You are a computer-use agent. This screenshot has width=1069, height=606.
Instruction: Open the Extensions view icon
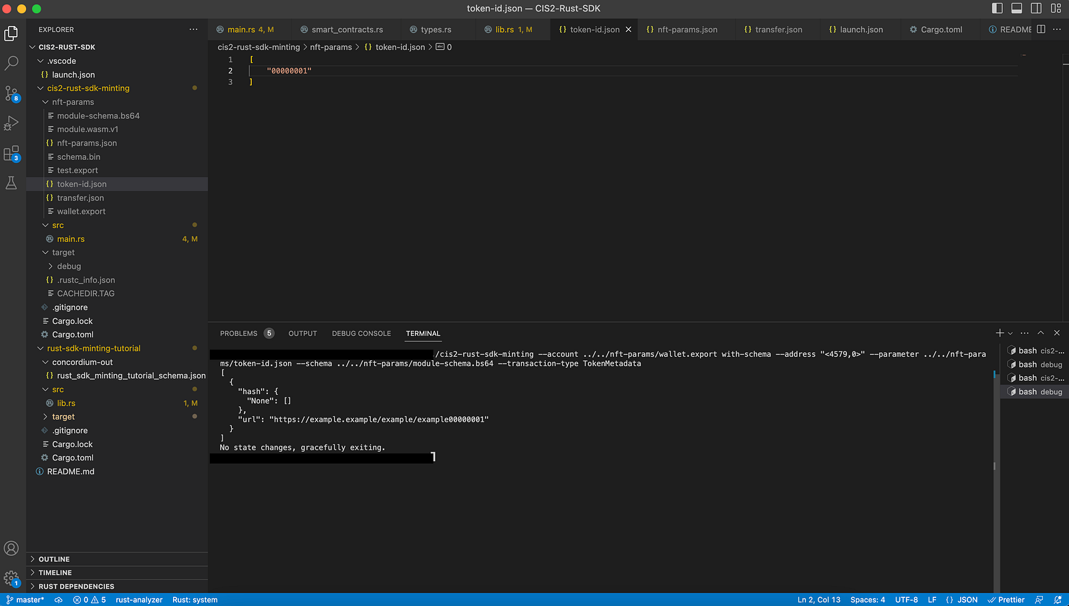pyautogui.click(x=11, y=154)
